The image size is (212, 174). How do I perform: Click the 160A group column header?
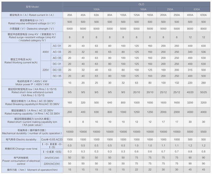[x=143, y=10]
